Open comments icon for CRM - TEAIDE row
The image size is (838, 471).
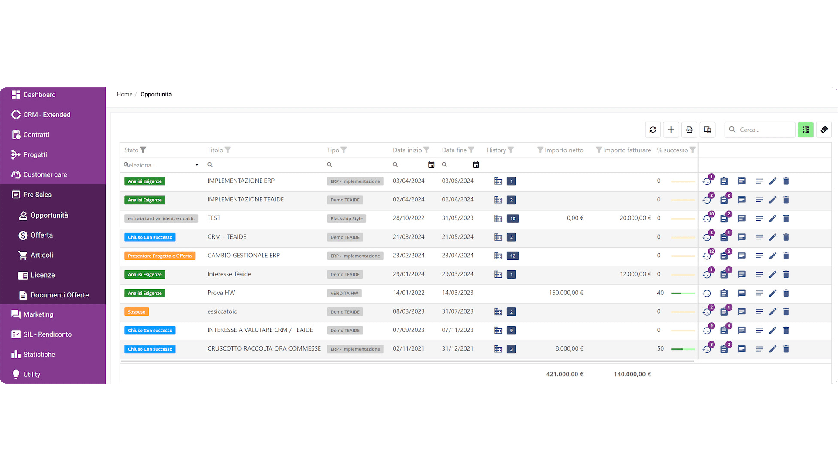(742, 237)
